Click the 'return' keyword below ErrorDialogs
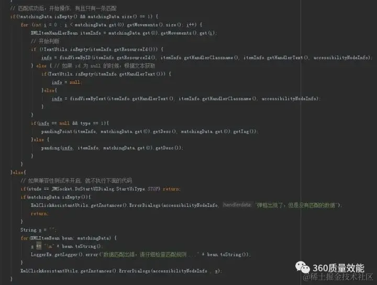Screen dimensions: 377x285 coord(40,214)
